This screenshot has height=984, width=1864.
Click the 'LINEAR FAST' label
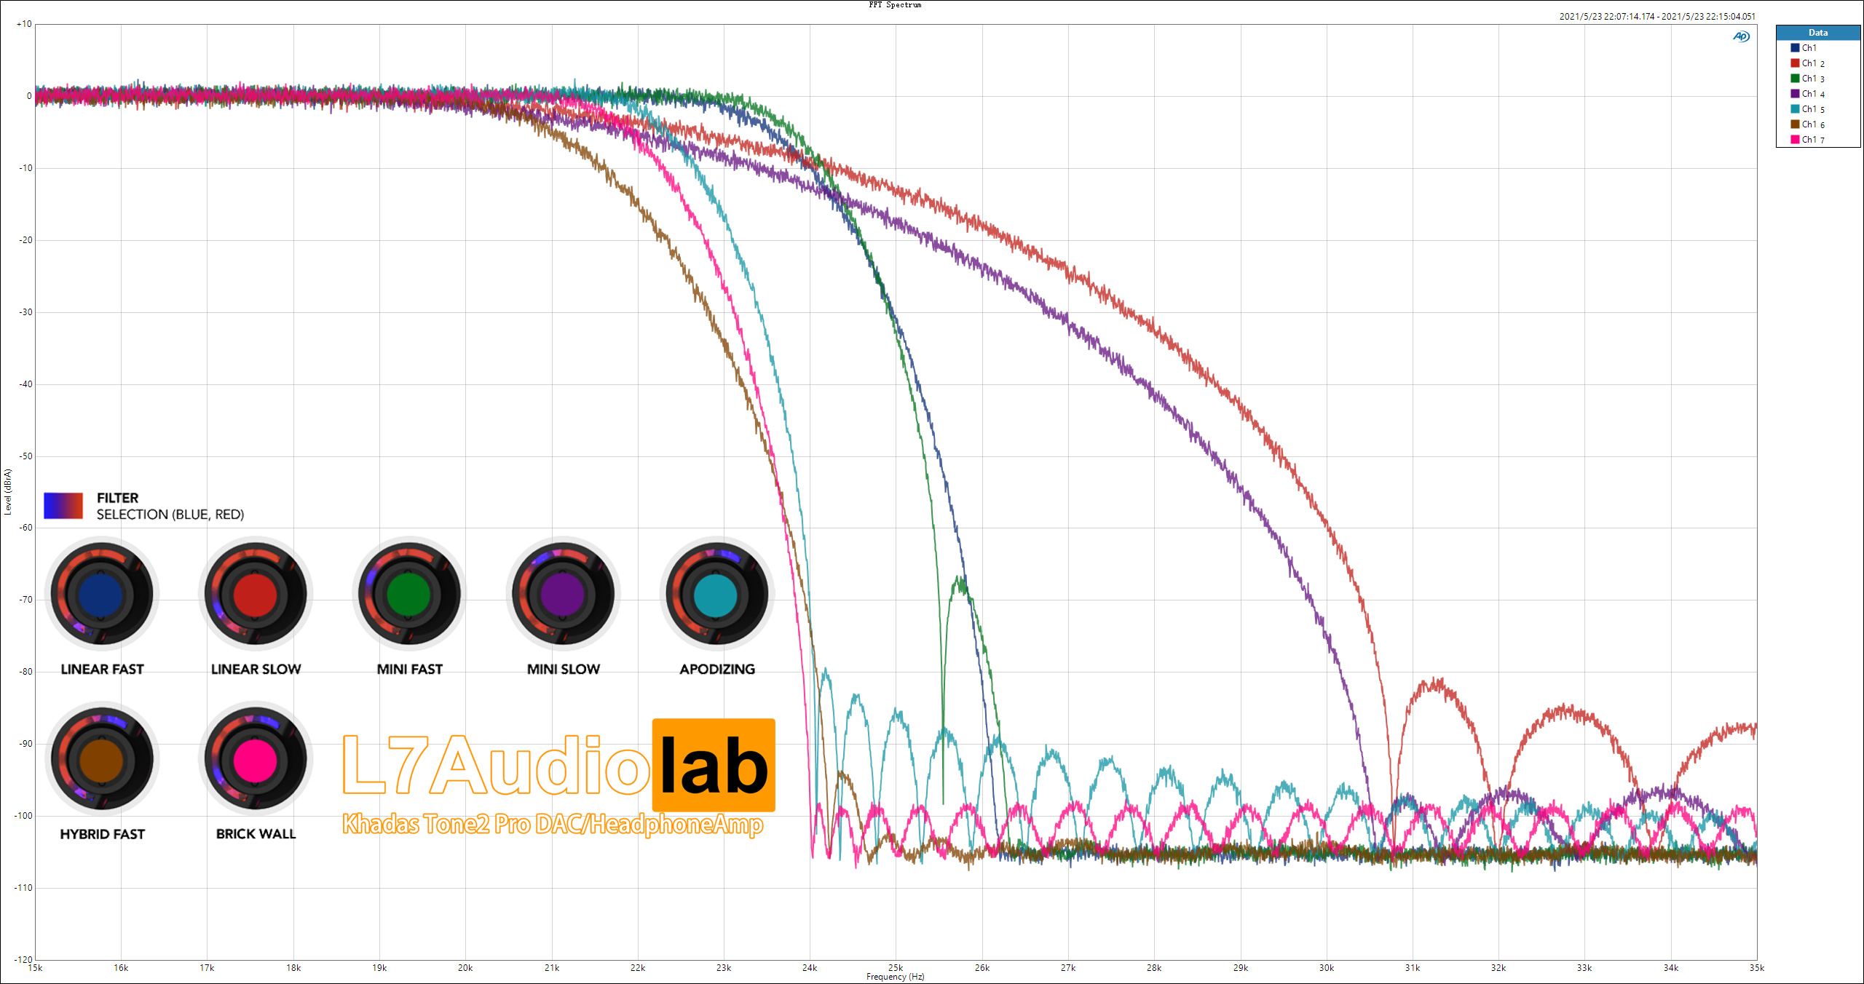click(102, 669)
